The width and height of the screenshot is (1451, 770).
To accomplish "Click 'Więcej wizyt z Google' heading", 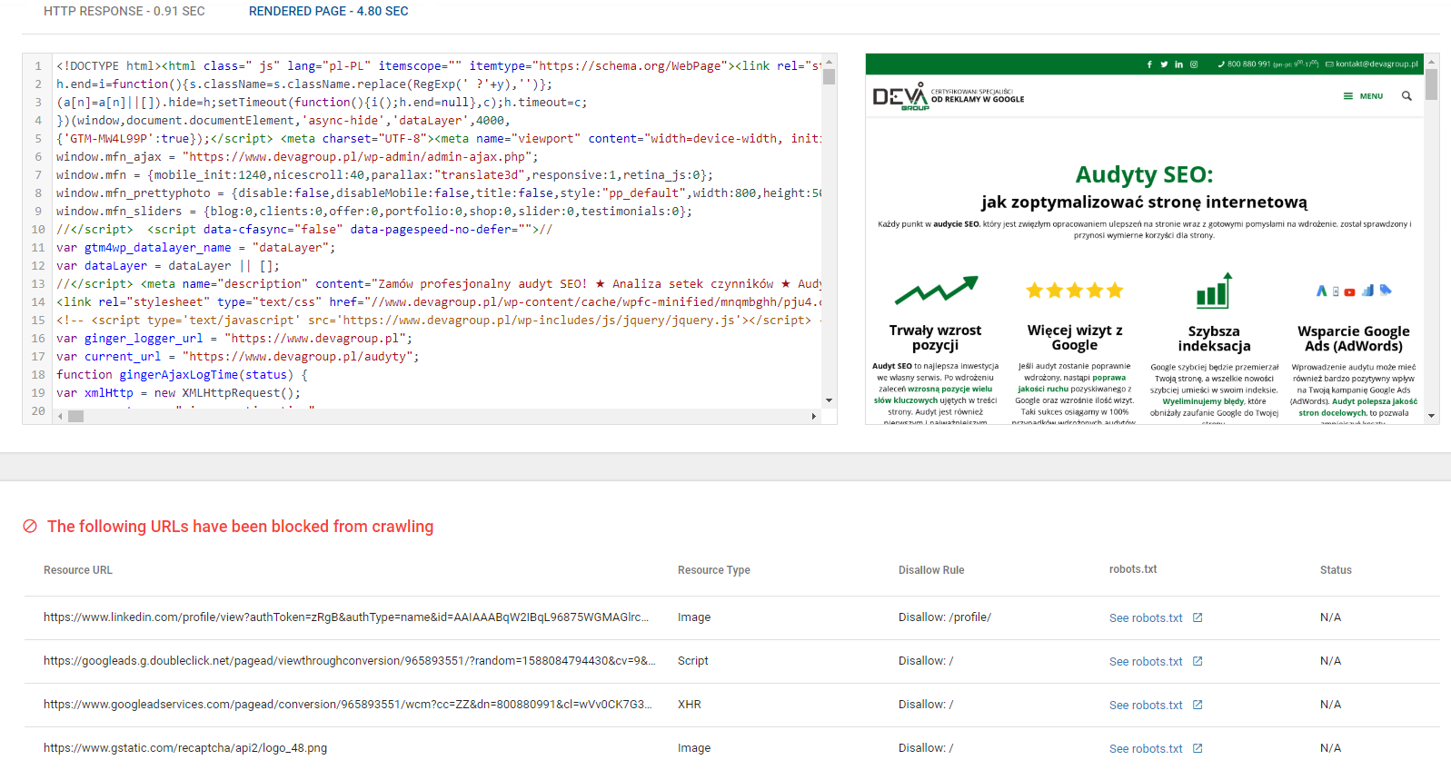I will [x=1075, y=338].
